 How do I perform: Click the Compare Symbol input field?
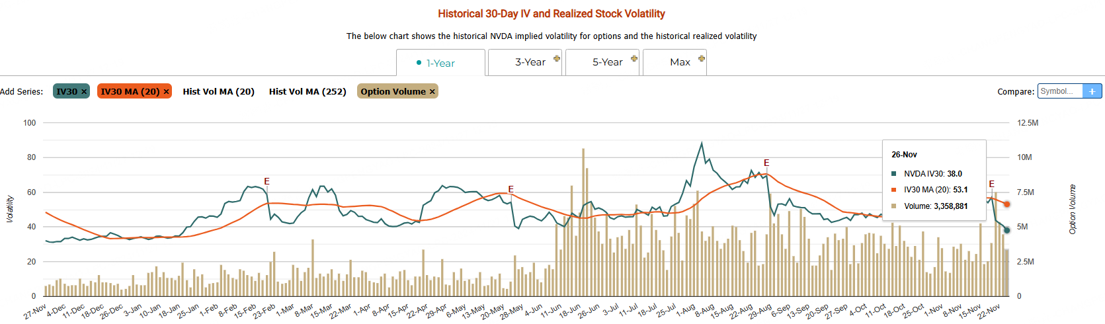coord(1060,91)
